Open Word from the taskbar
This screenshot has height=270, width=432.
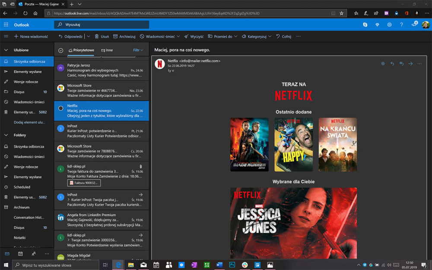pyautogui.click(x=219, y=265)
